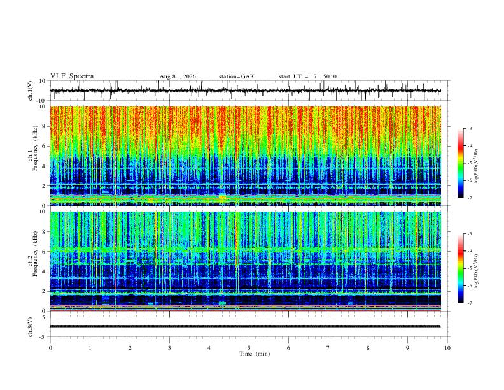This screenshot has height=390, width=504.
Task: Click the ch.1 spectrogram 2 kHz horizontal line
Action: point(245,186)
